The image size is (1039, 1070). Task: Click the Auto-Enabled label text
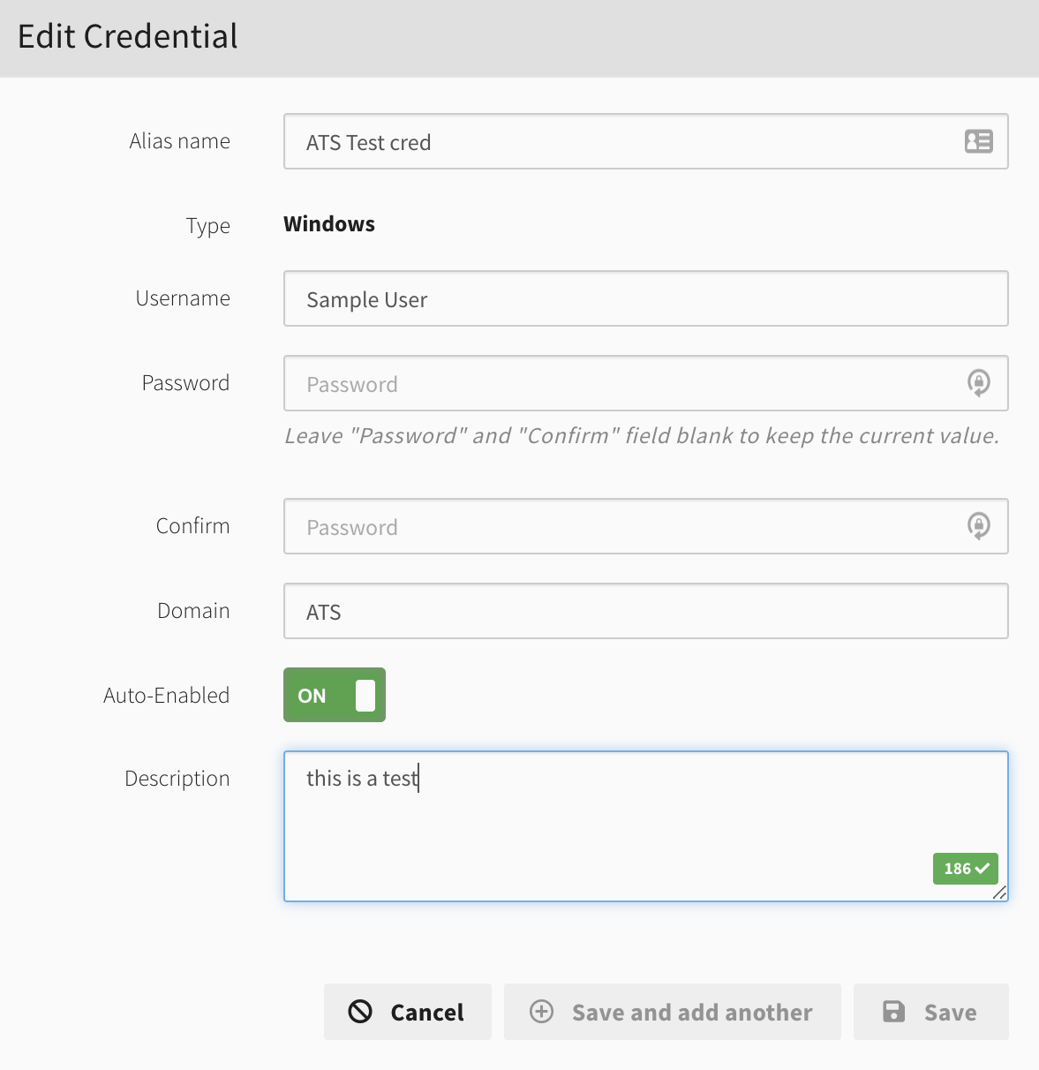pos(166,696)
